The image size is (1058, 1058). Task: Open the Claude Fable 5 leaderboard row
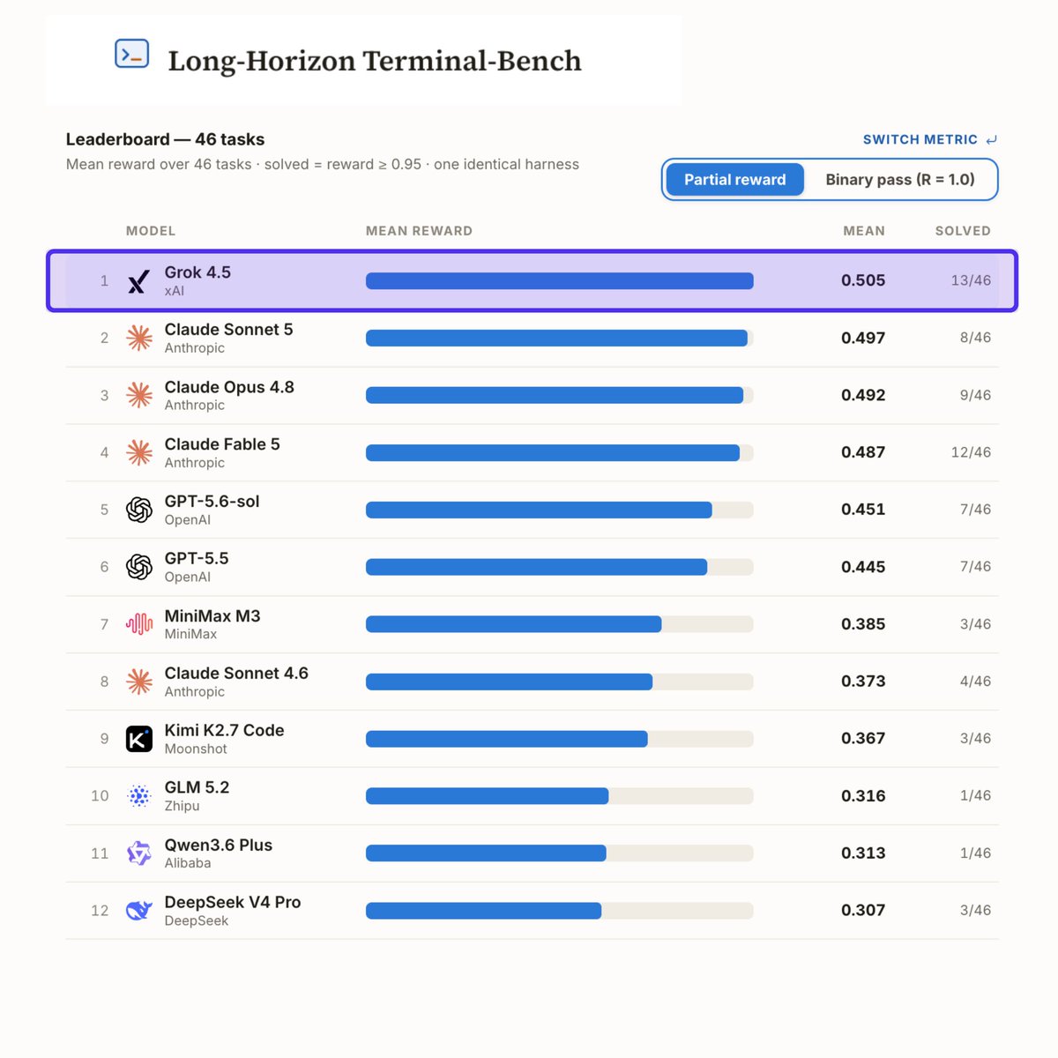tap(533, 452)
